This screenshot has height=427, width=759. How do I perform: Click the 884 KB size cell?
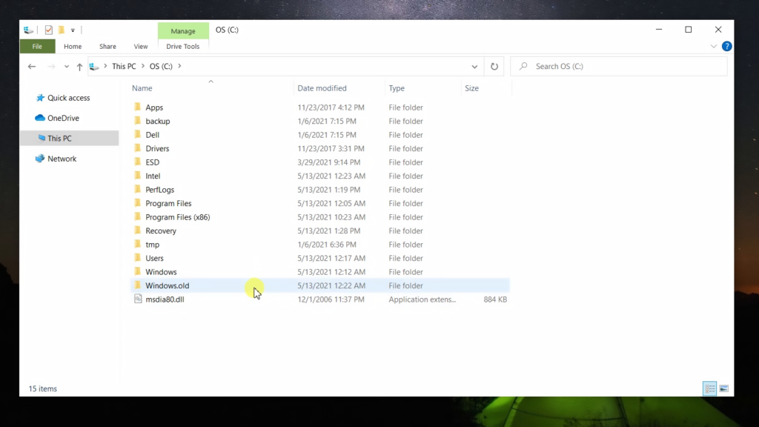pyautogui.click(x=495, y=299)
